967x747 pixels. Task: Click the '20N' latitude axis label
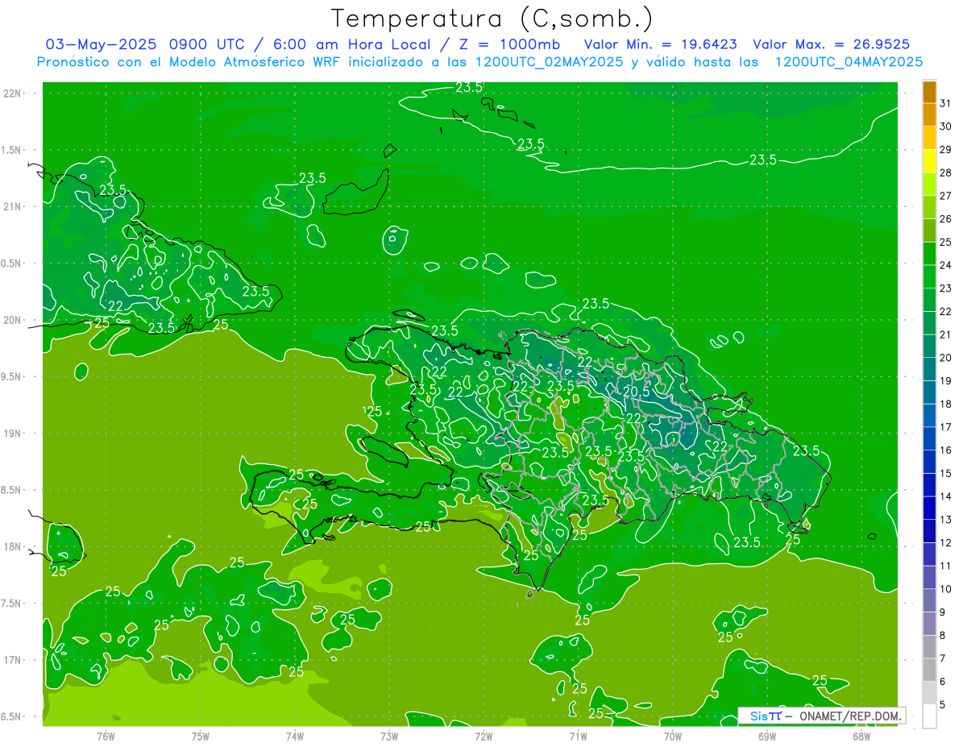click(x=13, y=320)
